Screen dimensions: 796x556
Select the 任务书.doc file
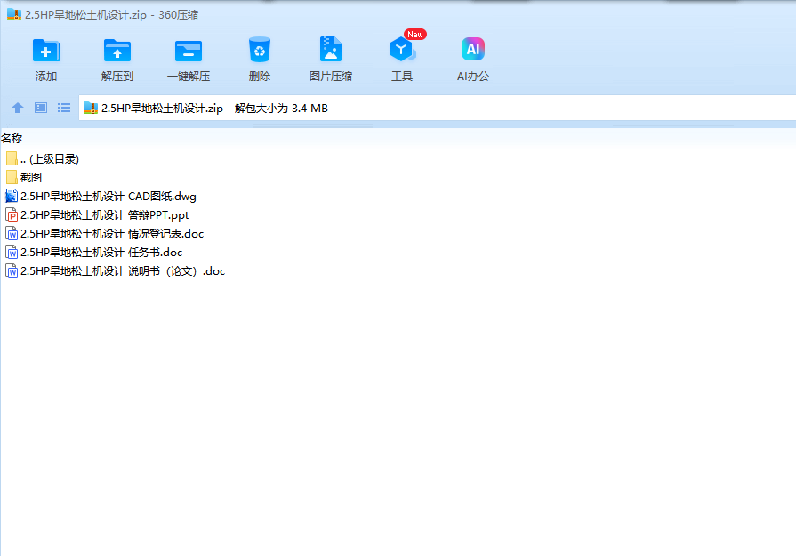(94, 253)
